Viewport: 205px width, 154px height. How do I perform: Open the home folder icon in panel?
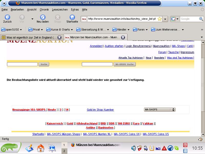41,148
